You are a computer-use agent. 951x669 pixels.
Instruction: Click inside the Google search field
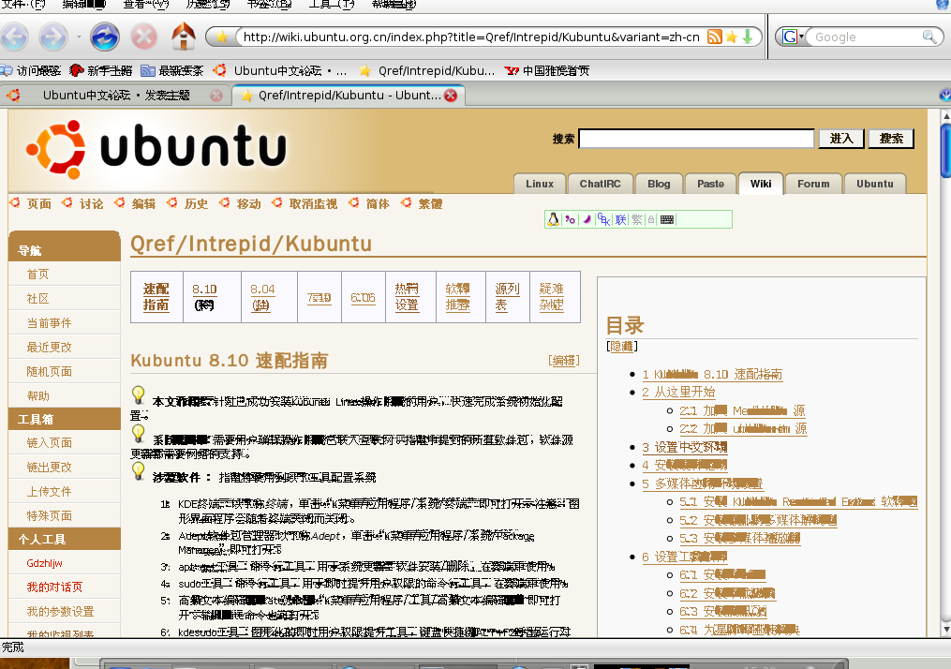[x=868, y=37]
